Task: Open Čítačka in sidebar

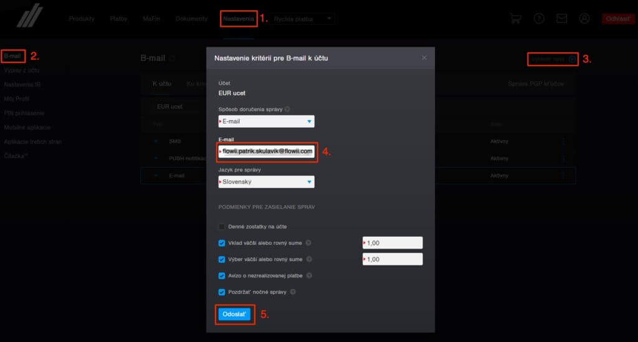Action: (16, 156)
